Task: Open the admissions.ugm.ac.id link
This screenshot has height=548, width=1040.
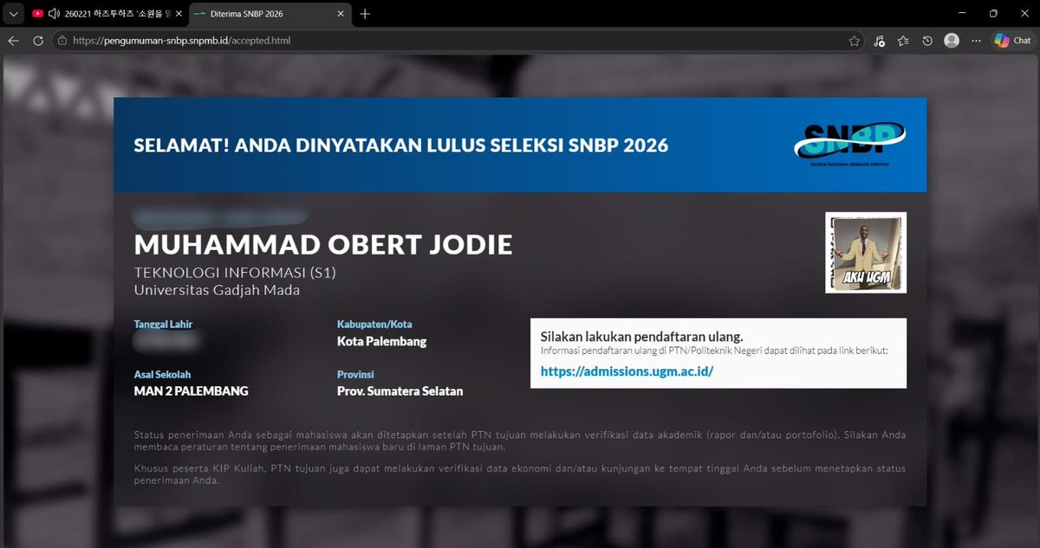Action: (627, 371)
